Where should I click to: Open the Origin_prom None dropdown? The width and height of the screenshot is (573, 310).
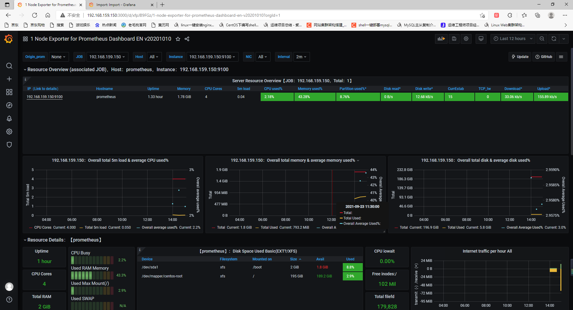click(59, 57)
